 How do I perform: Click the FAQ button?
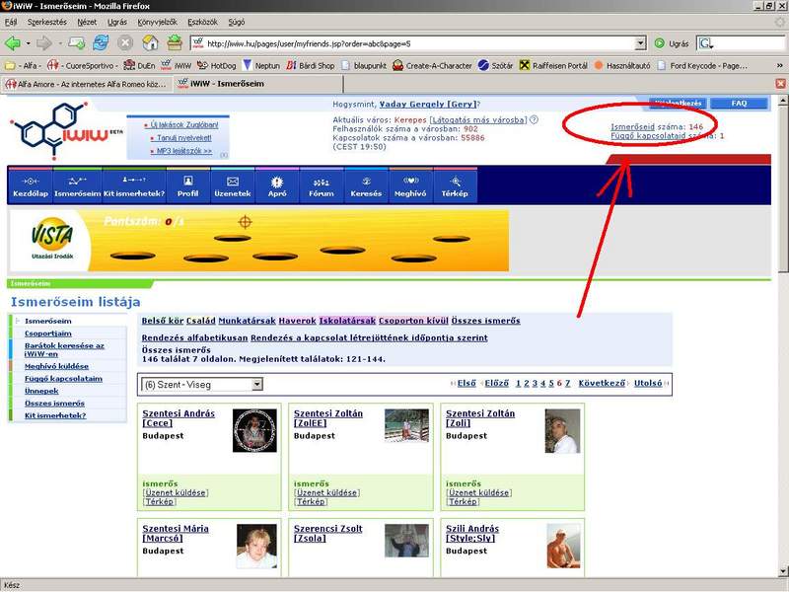coord(739,104)
